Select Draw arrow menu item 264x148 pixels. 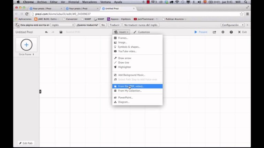tap(137, 58)
